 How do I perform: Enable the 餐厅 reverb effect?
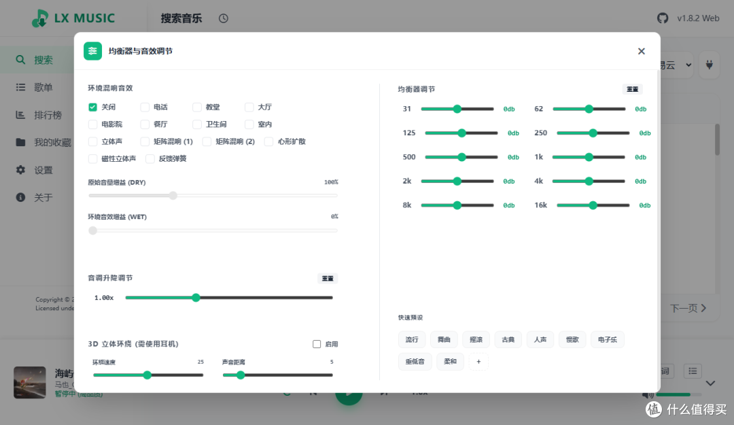(x=145, y=124)
